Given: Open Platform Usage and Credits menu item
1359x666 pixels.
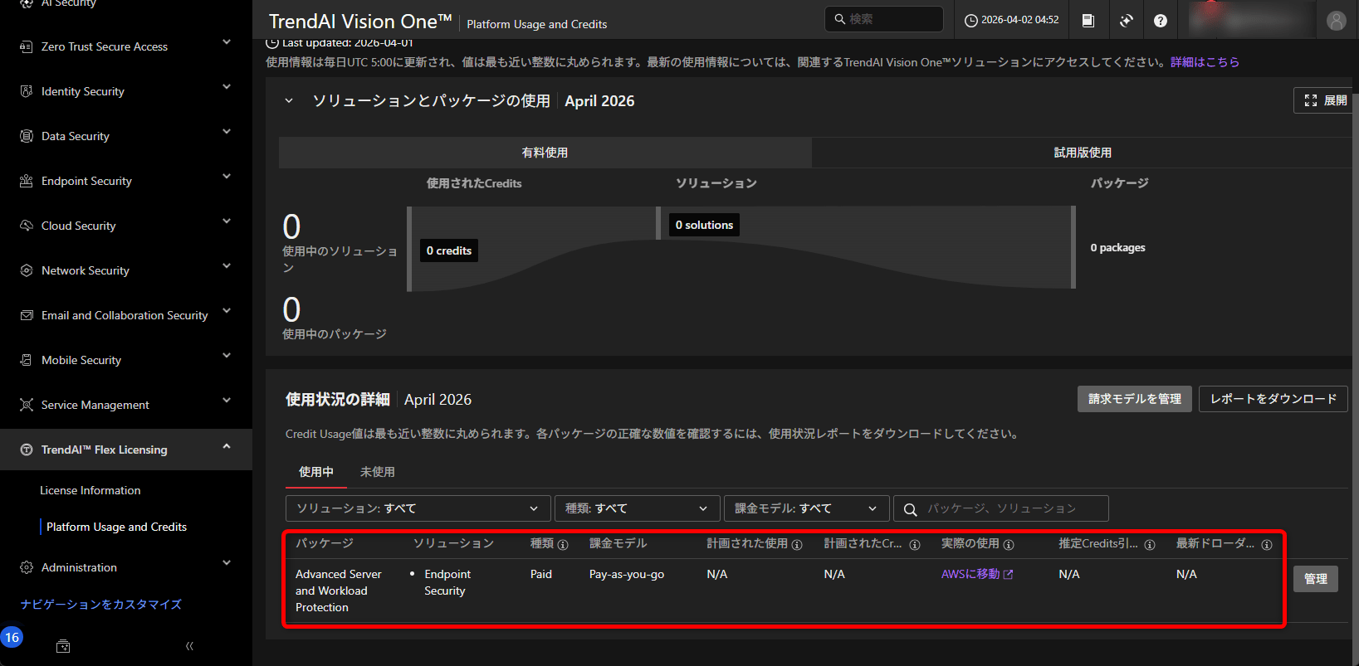Looking at the screenshot, I should 117,527.
